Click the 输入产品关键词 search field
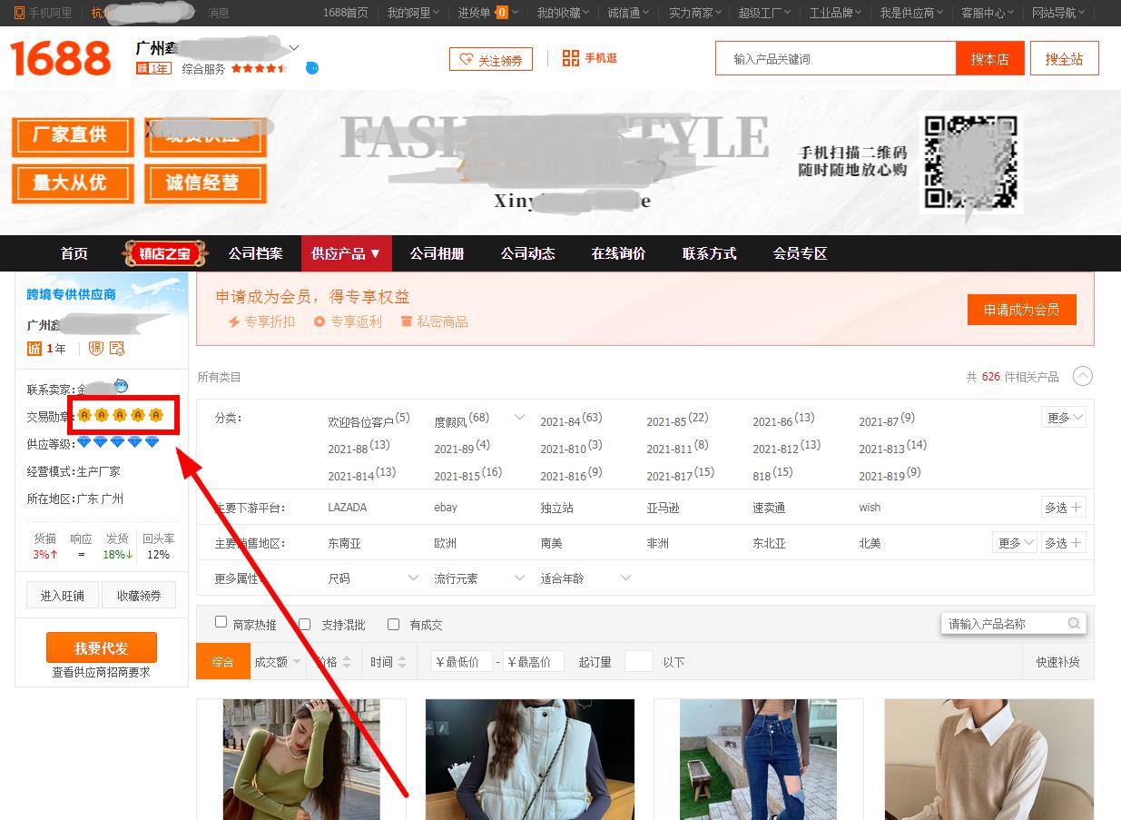The width and height of the screenshot is (1121, 820). pyautogui.click(x=835, y=59)
